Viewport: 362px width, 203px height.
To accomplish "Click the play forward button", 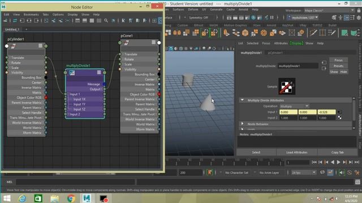I will point(338,162).
